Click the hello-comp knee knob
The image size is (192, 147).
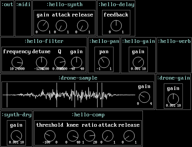(x=73, y=136)
